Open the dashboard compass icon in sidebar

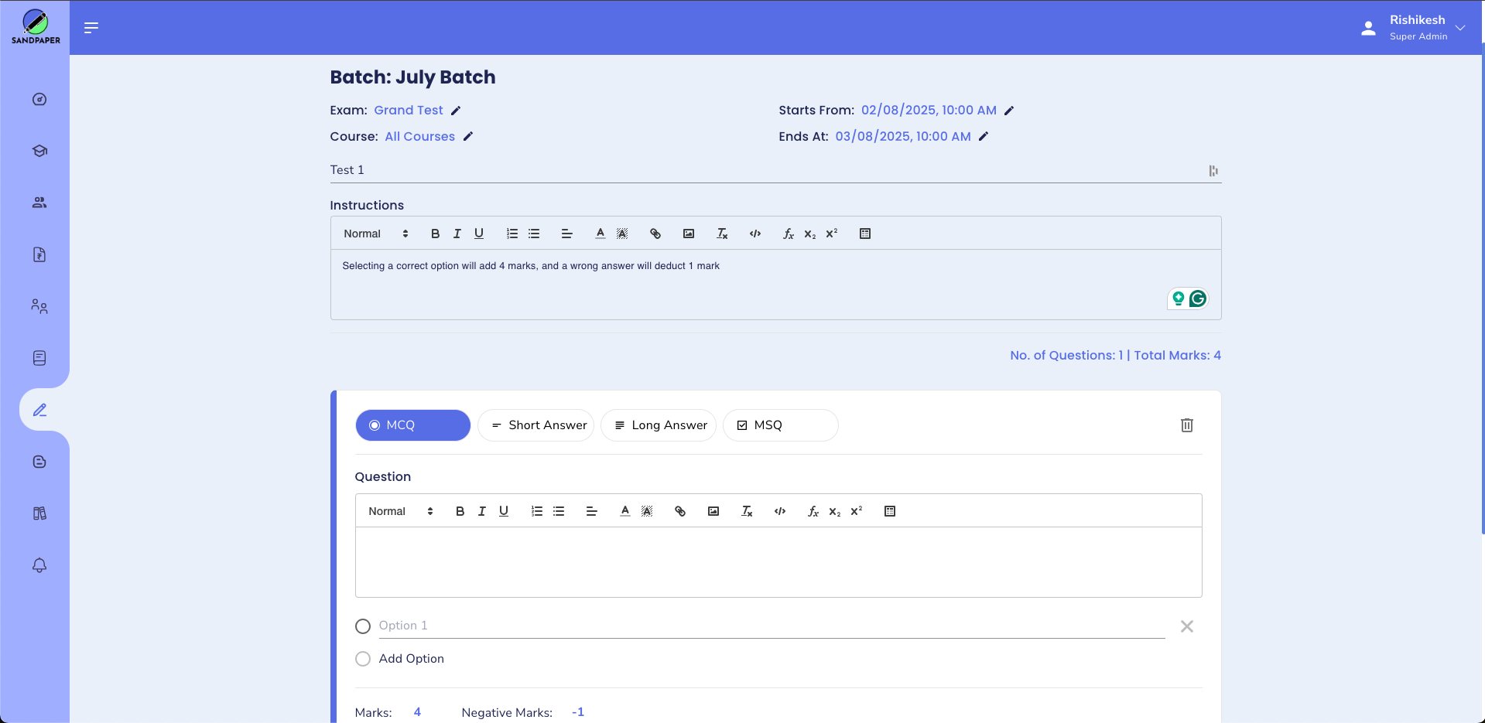[x=39, y=99]
